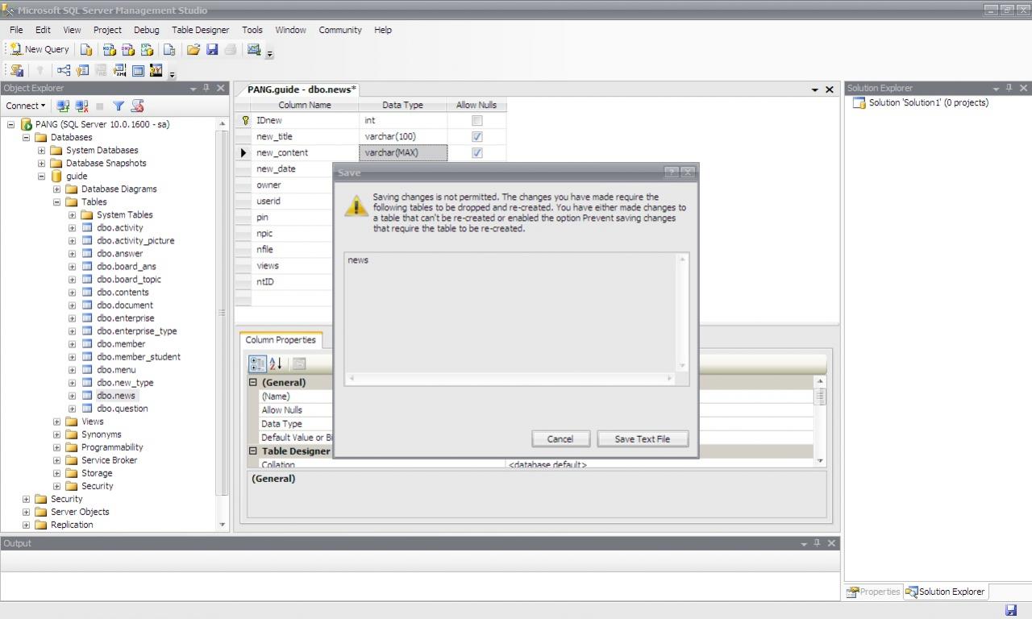Expand the System Databases folder
The image size is (1032, 619).
point(42,150)
